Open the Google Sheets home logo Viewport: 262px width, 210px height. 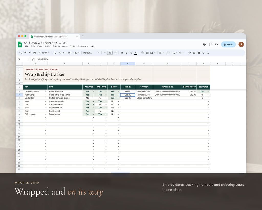[x=20, y=44]
